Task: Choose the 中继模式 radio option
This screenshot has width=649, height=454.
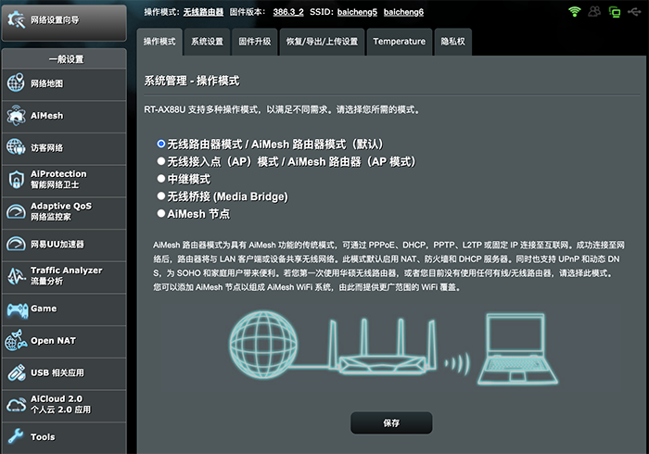Action: click(x=161, y=178)
